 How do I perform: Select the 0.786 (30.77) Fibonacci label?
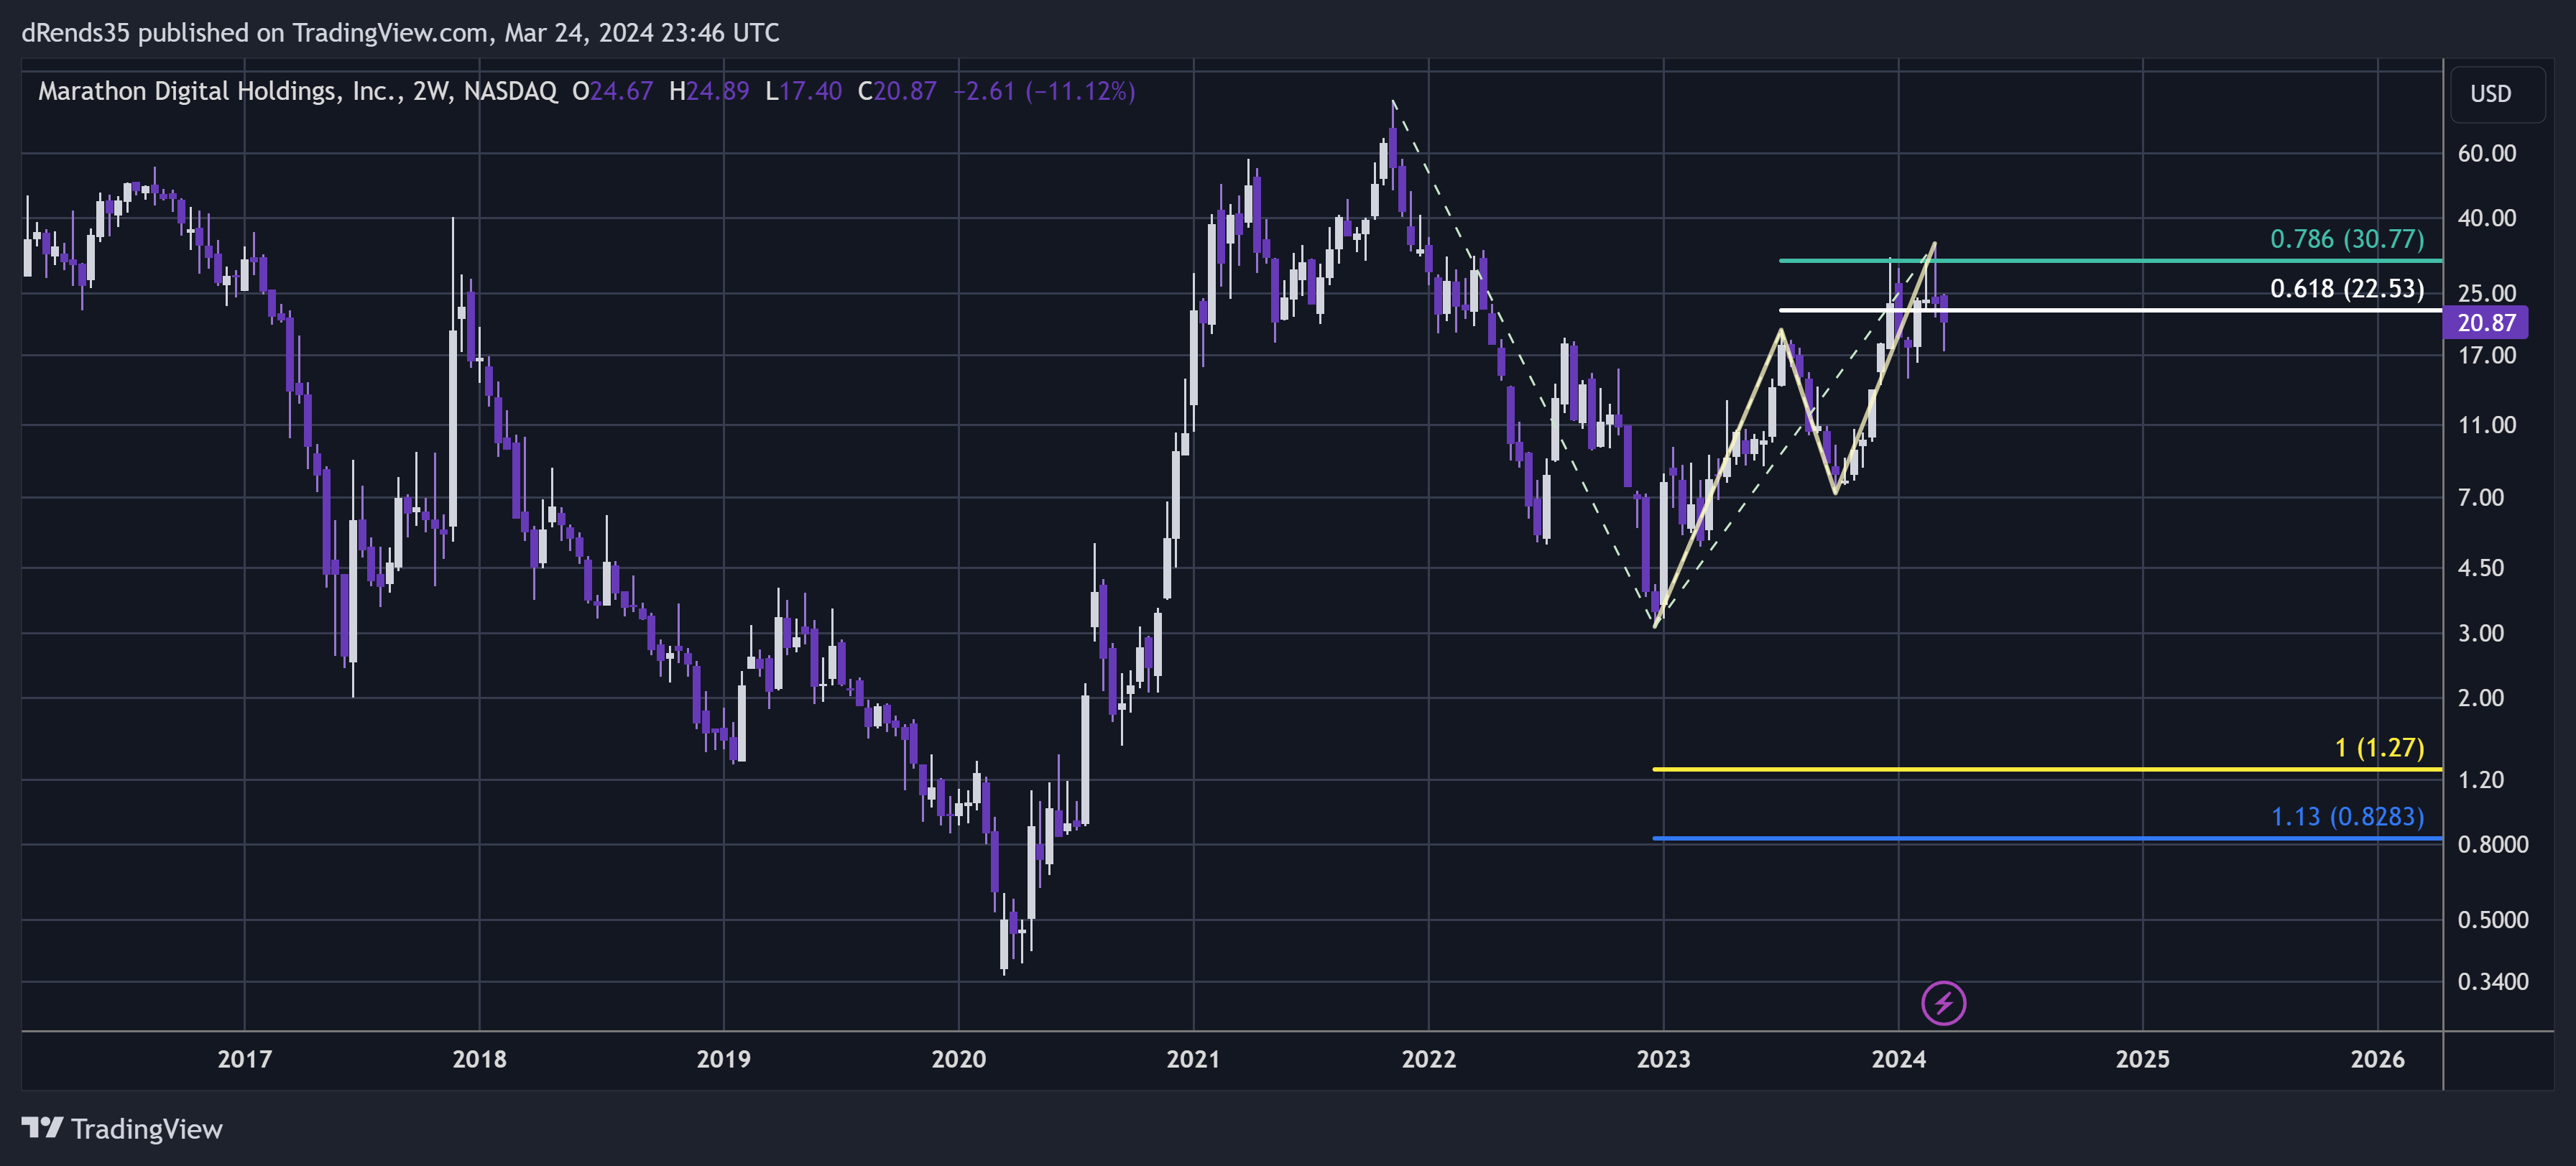coord(2346,239)
